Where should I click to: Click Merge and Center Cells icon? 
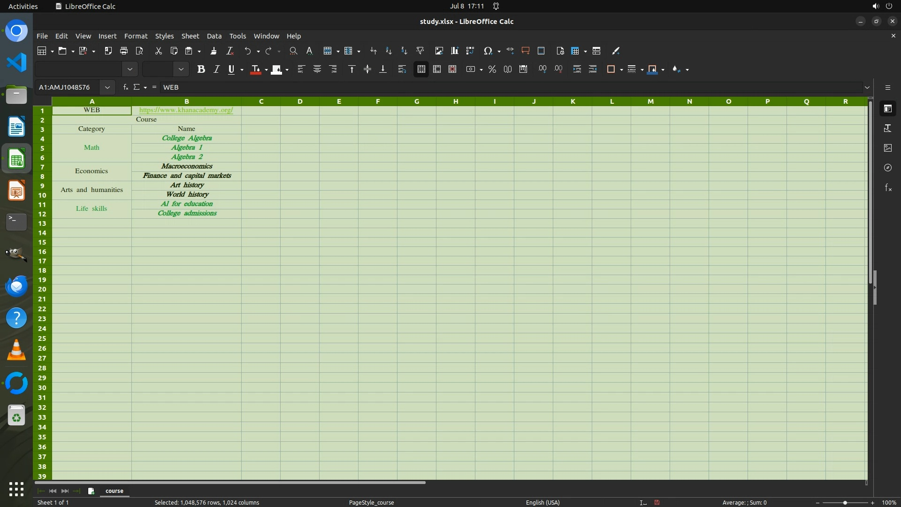(421, 69)
